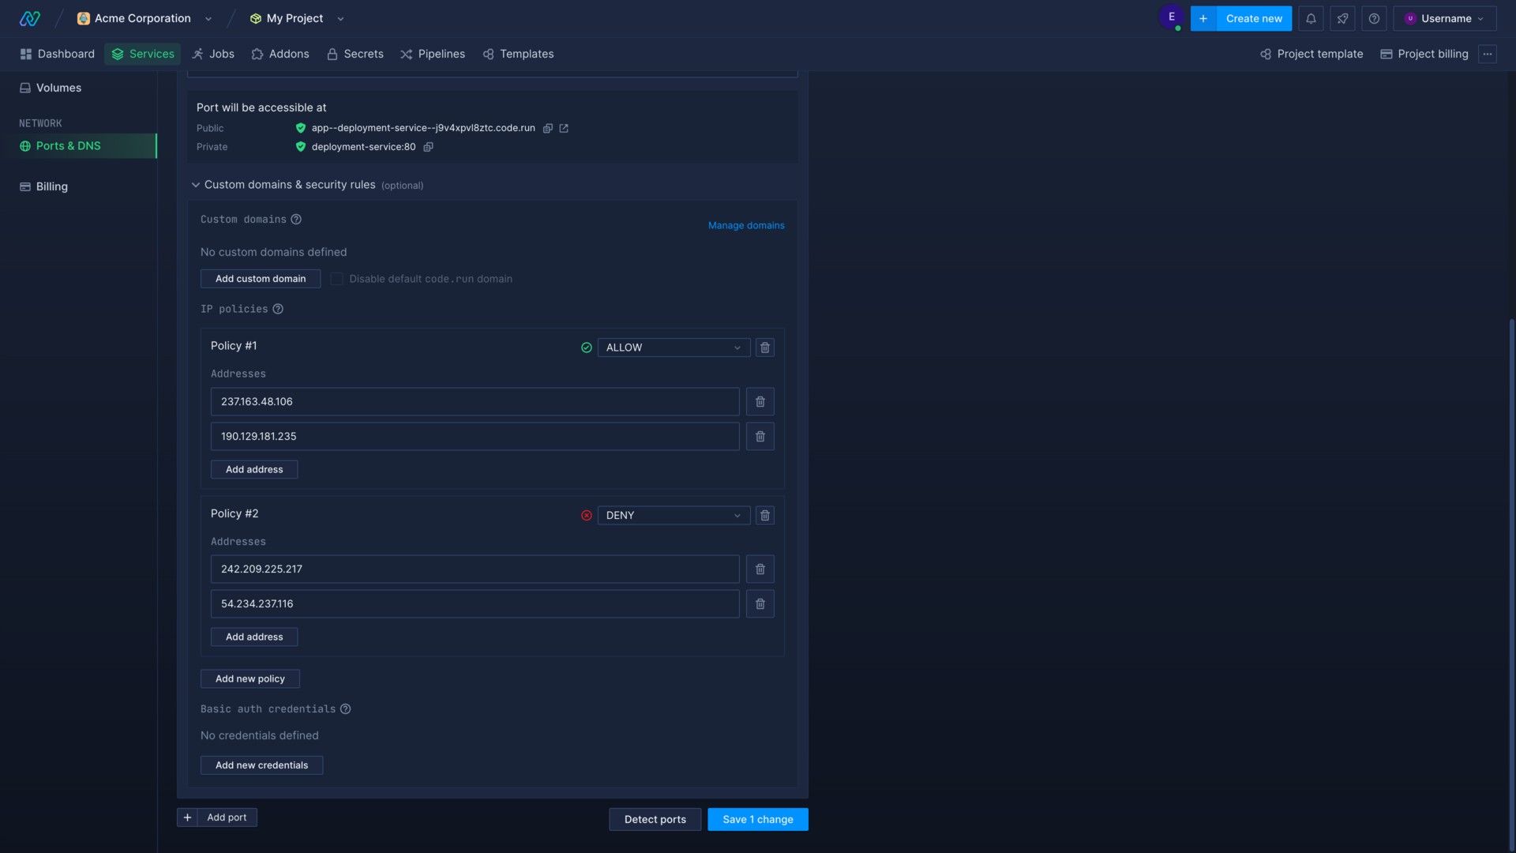Image resolution: width=1516 pixels, height=853 pixels.
Task: Click the Pipelines navigation icon
Action: coord(406,54)
